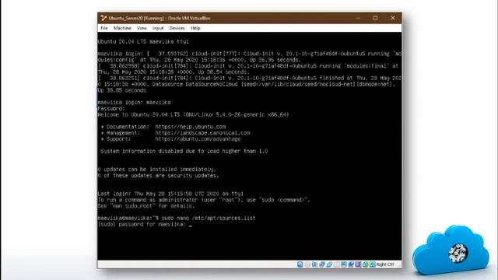Click the blue cloud logo outside the window

[x=451, y=250]
